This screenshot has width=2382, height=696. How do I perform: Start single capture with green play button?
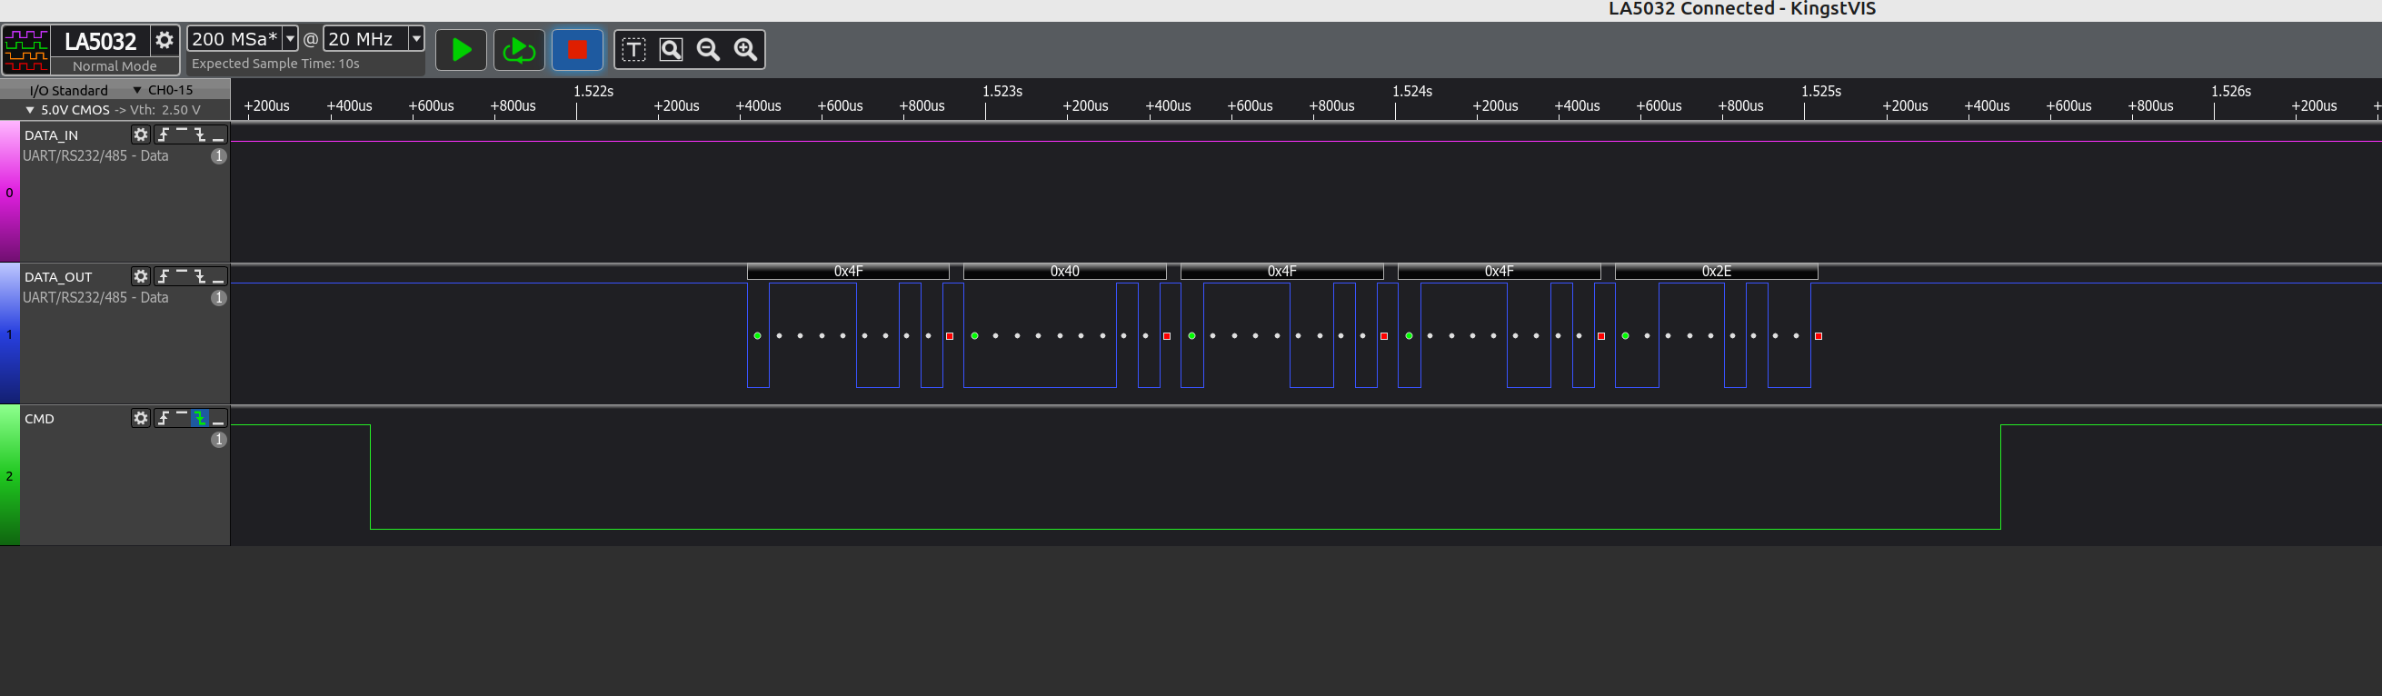point(461,50)
